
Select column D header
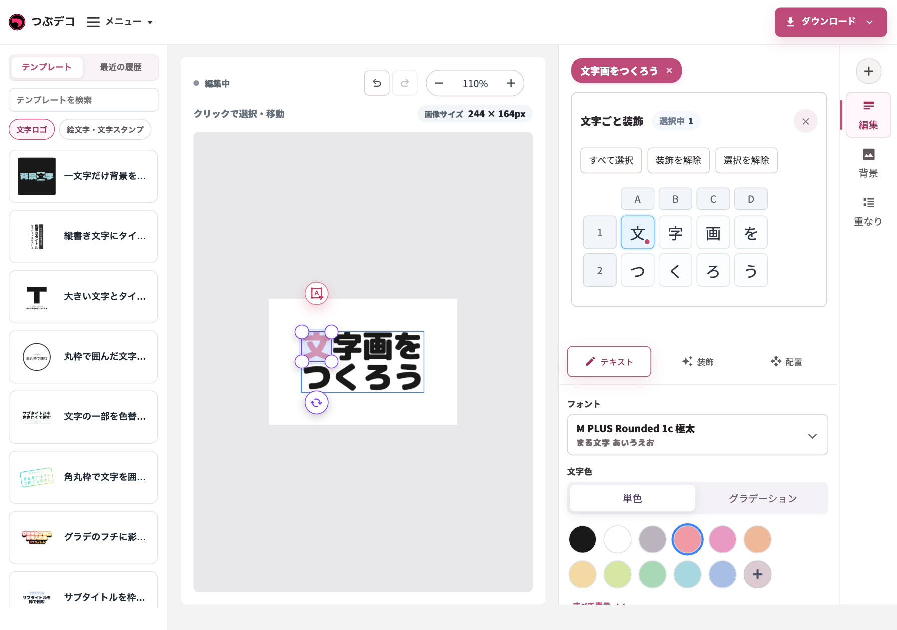(x=751, y=199)
